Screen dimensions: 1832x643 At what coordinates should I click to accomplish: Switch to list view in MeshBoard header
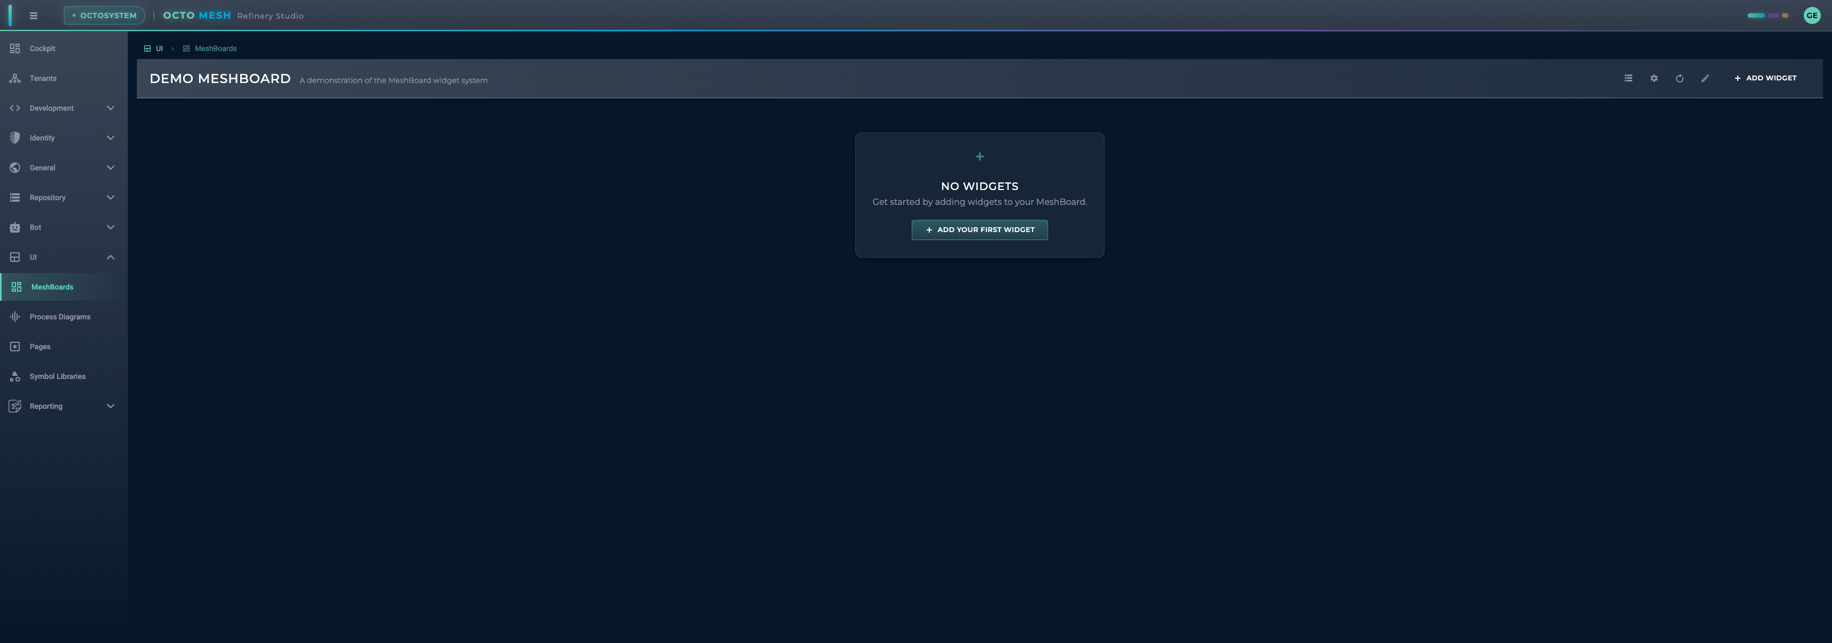tap(1628, 78)
